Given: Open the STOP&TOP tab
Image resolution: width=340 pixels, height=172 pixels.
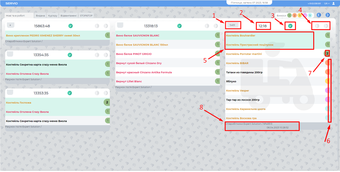Looking at the screenshot, I should [x=86, y=16].
